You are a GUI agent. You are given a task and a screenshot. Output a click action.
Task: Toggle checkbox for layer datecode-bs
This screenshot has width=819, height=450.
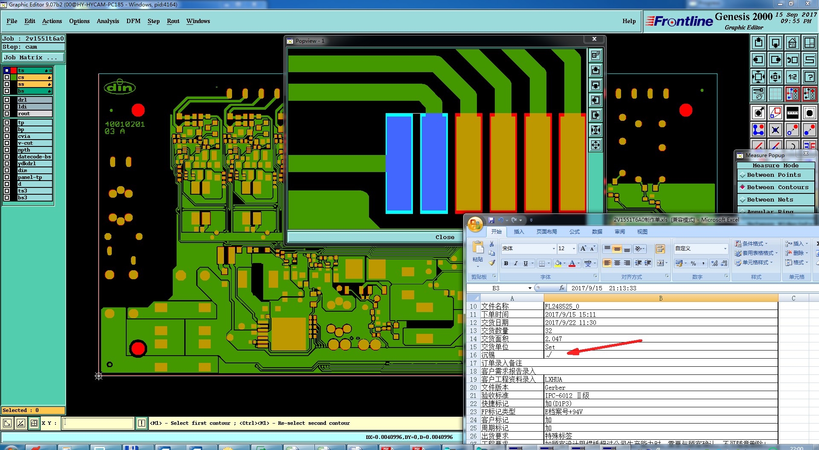pyautogui.click(x=7, y=157)
